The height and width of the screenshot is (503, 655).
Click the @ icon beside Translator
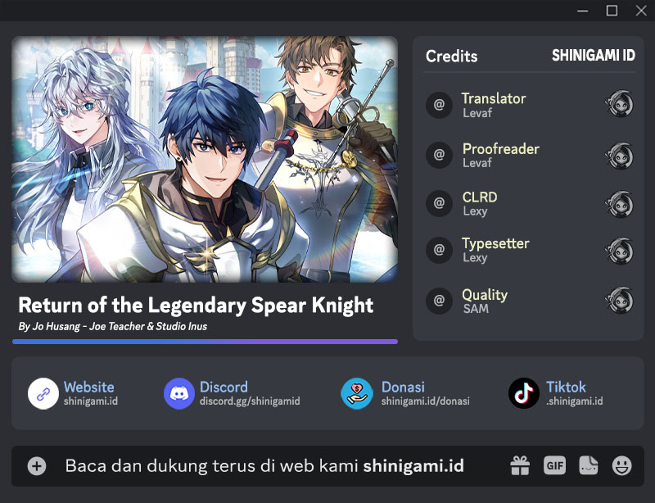pyautogui.click(x=439, y=105)
